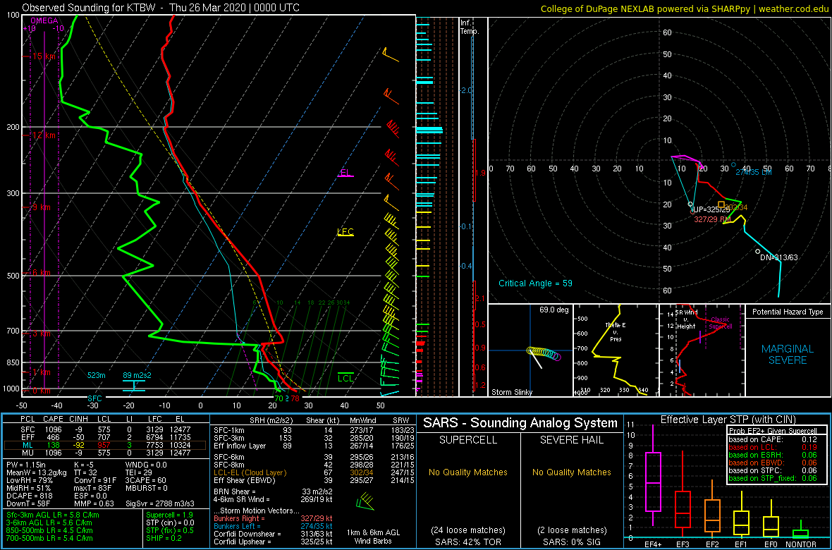Click the weather.cod.edu NEXLAB credit text
832x550 pixels.
(685, 8)
